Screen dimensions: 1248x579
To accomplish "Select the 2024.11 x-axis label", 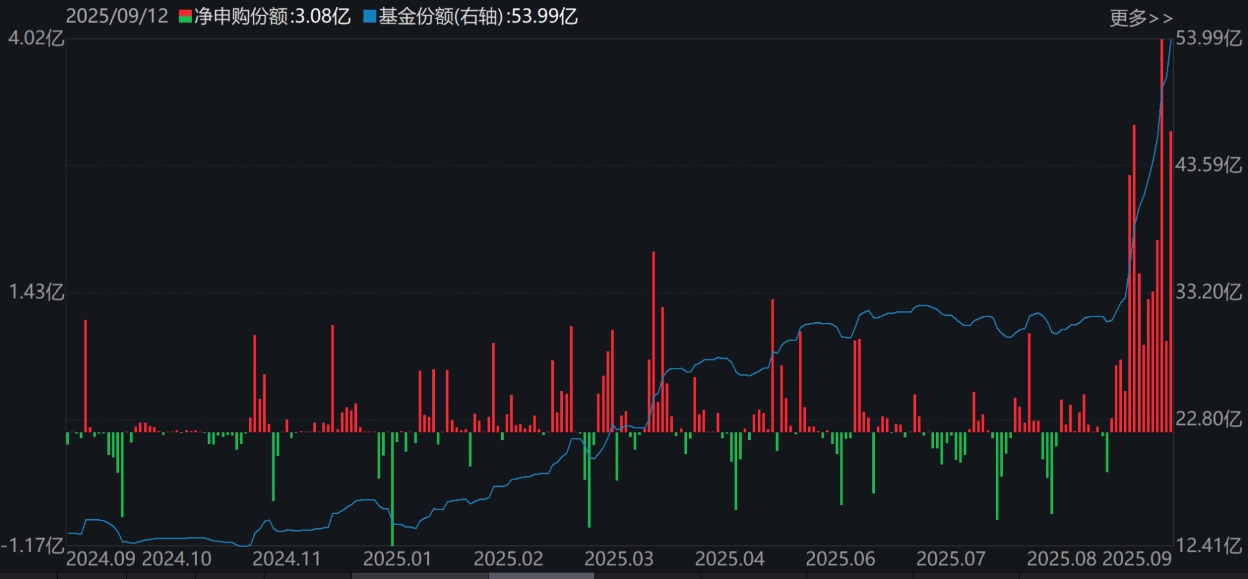I will point(287,559).
